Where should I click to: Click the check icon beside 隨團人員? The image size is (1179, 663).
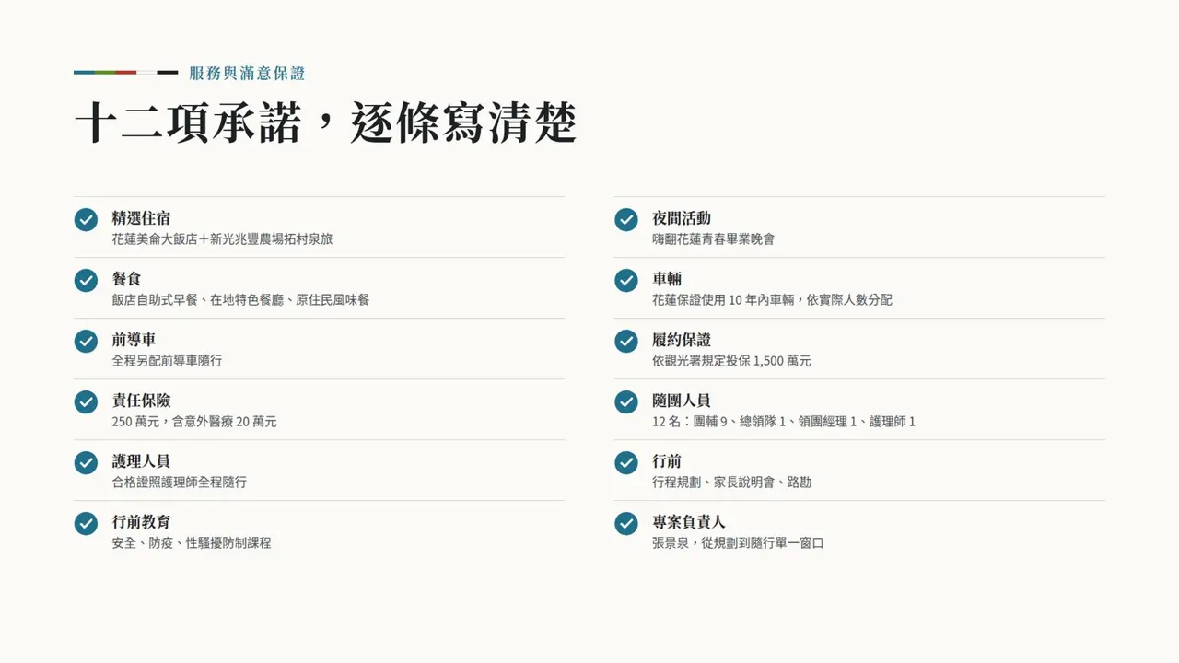click(626, 401)
